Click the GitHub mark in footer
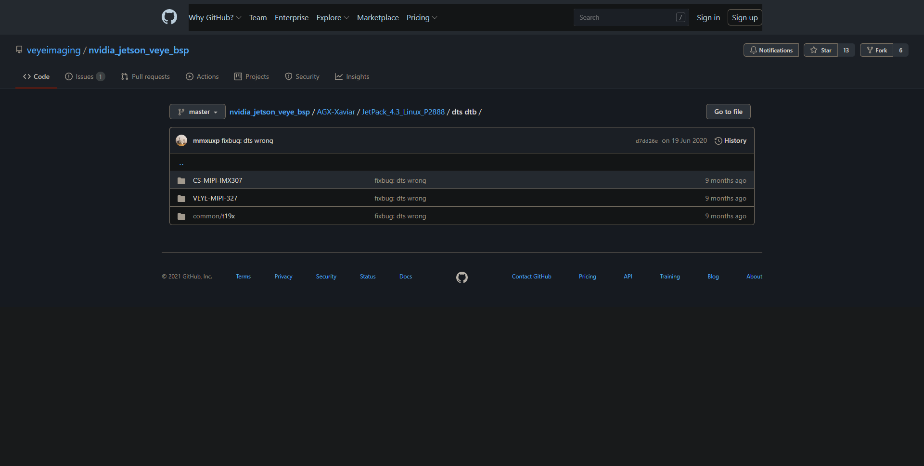924x466 pixels. tap(462, 277)
